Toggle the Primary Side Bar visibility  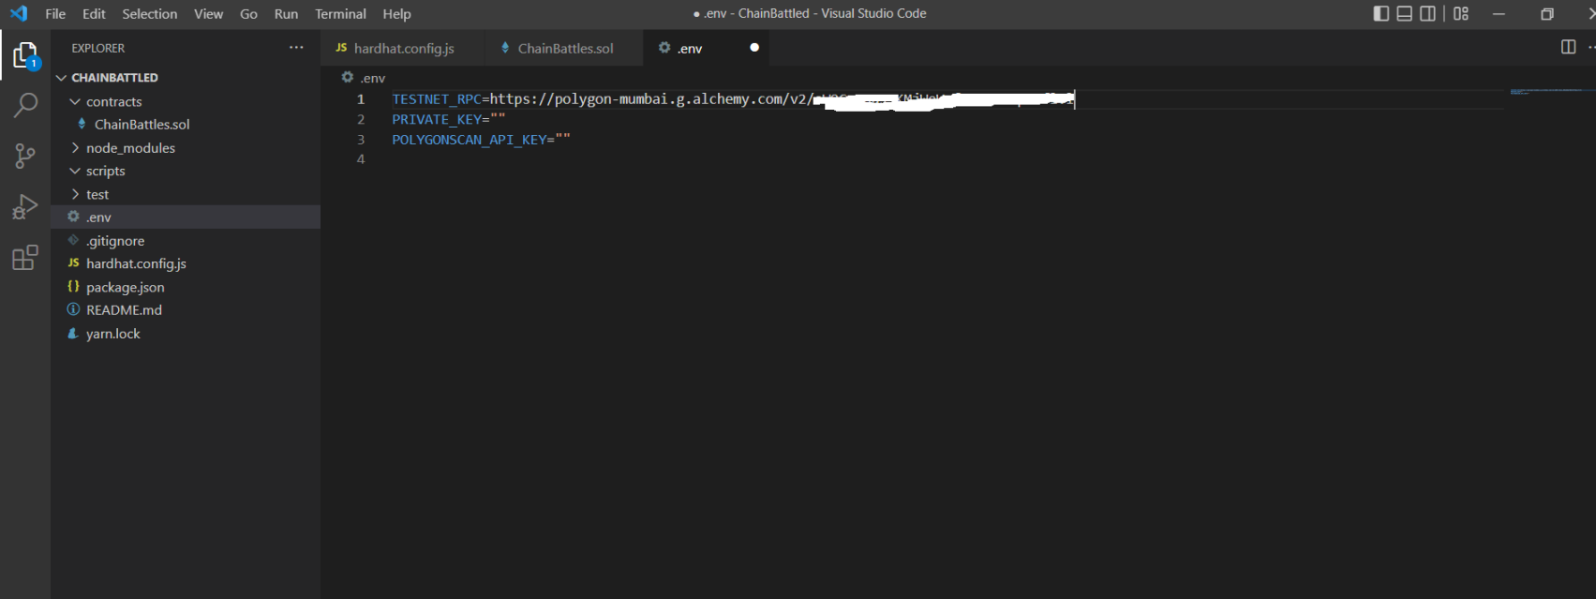pos(1381,14)
